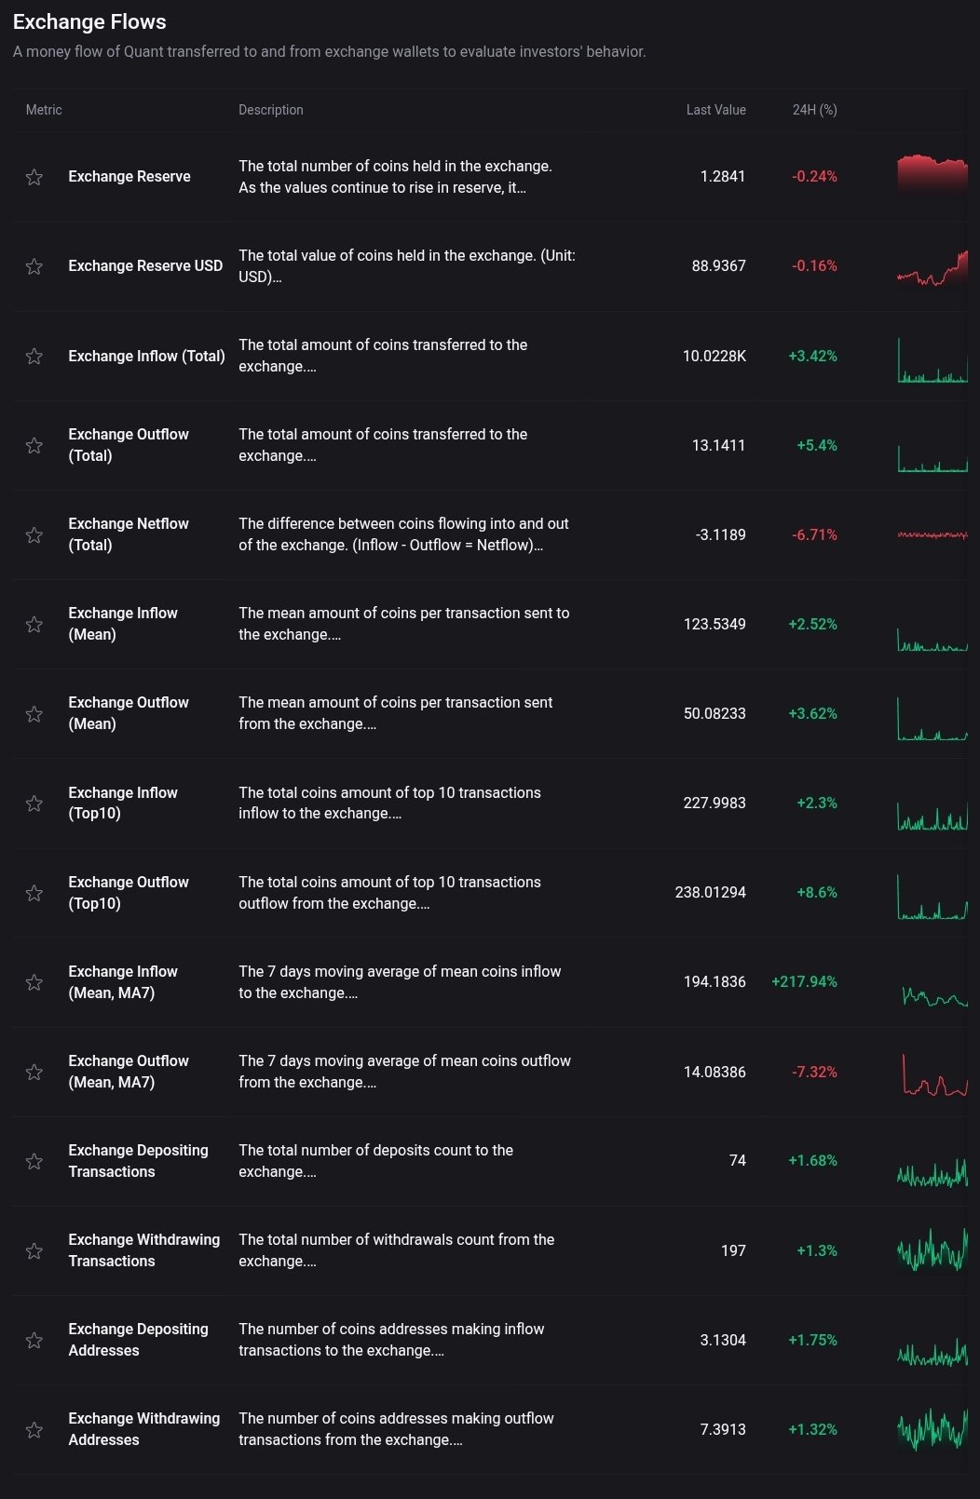Sort by the Metric column header
Screen dimensions: 980x1499
click(44, 110)
